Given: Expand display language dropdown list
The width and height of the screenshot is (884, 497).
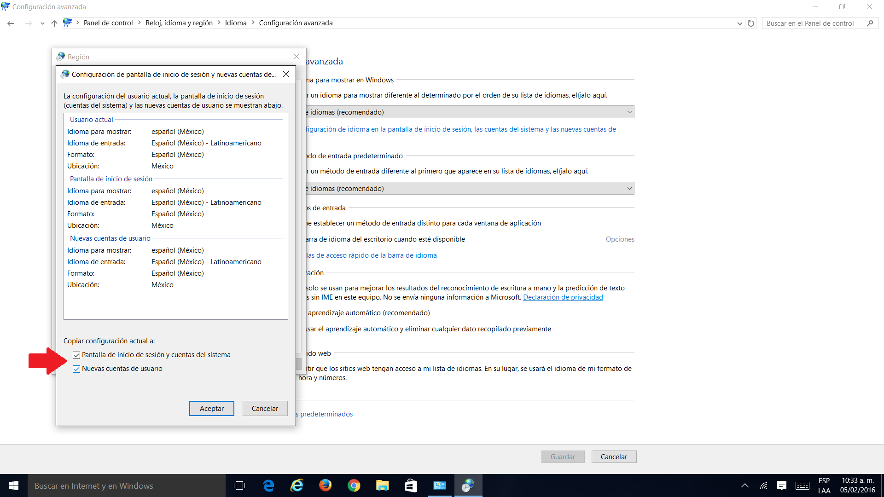Looking at the screenshot, I should (629, 112).
